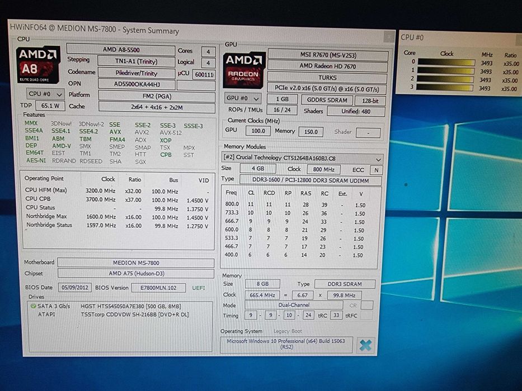Image resolution: width=522 pixels, height=391 pixels.
Task: Click the memory type DDR3 SDRAM field
Action: tap(345, 284)
